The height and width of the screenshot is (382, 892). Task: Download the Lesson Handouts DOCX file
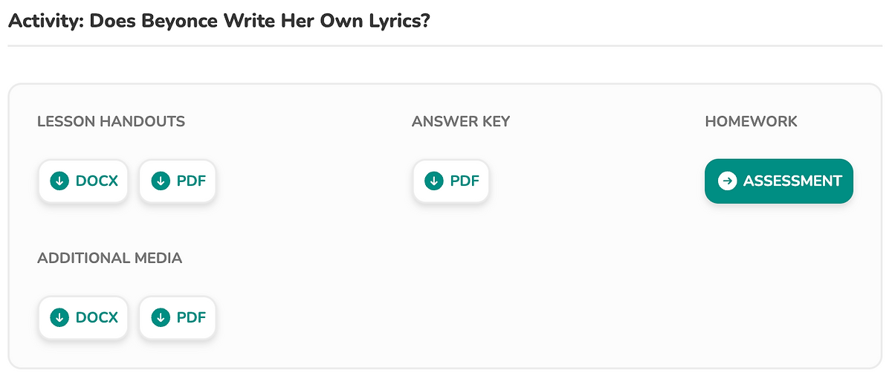[x=83, y=181]
